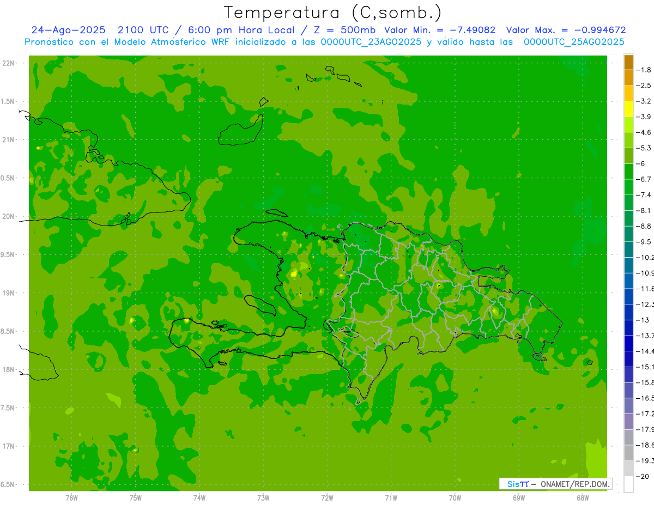Click the "75W" longitude label
654x505 pixels.
tap(136, 498)
